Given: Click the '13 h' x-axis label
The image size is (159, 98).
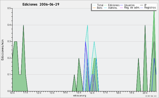Looking at the screenshot, I should pyautogui.click(x=52, y=93).
